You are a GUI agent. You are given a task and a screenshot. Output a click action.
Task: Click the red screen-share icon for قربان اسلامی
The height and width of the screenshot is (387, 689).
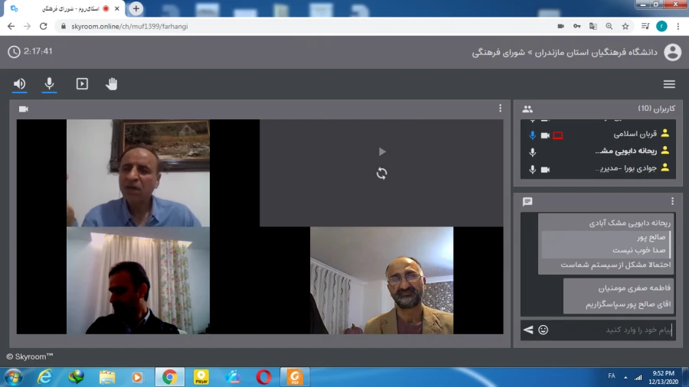[558, 135]
